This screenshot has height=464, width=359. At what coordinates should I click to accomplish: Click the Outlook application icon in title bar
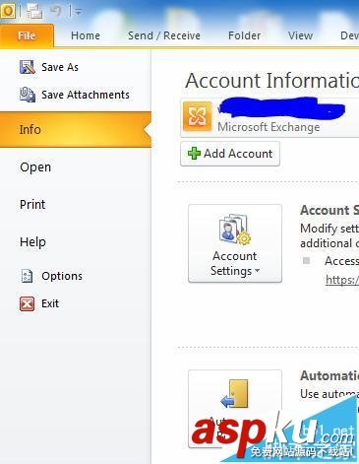9,11
